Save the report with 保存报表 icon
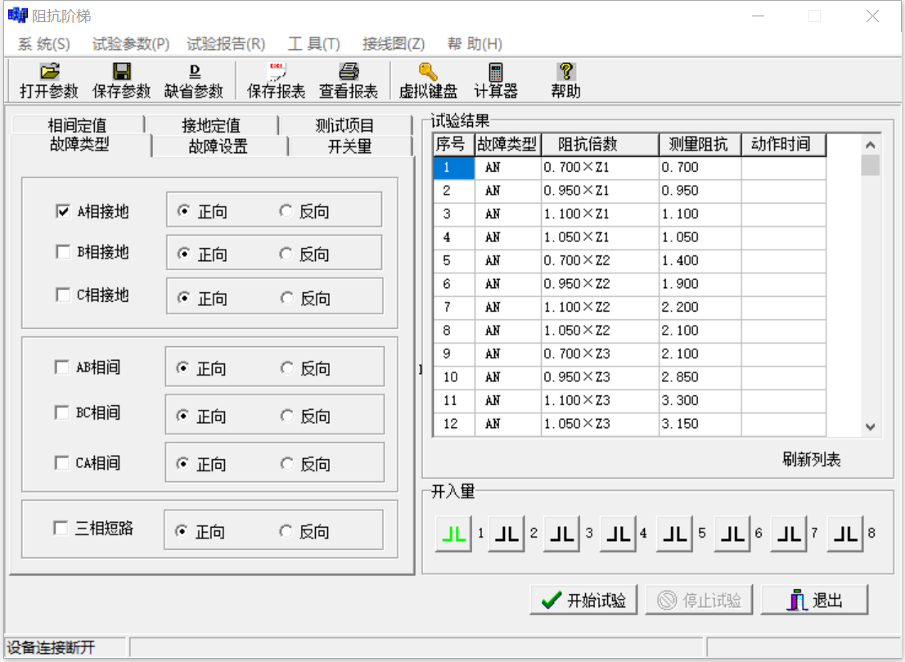 (276, 79)
